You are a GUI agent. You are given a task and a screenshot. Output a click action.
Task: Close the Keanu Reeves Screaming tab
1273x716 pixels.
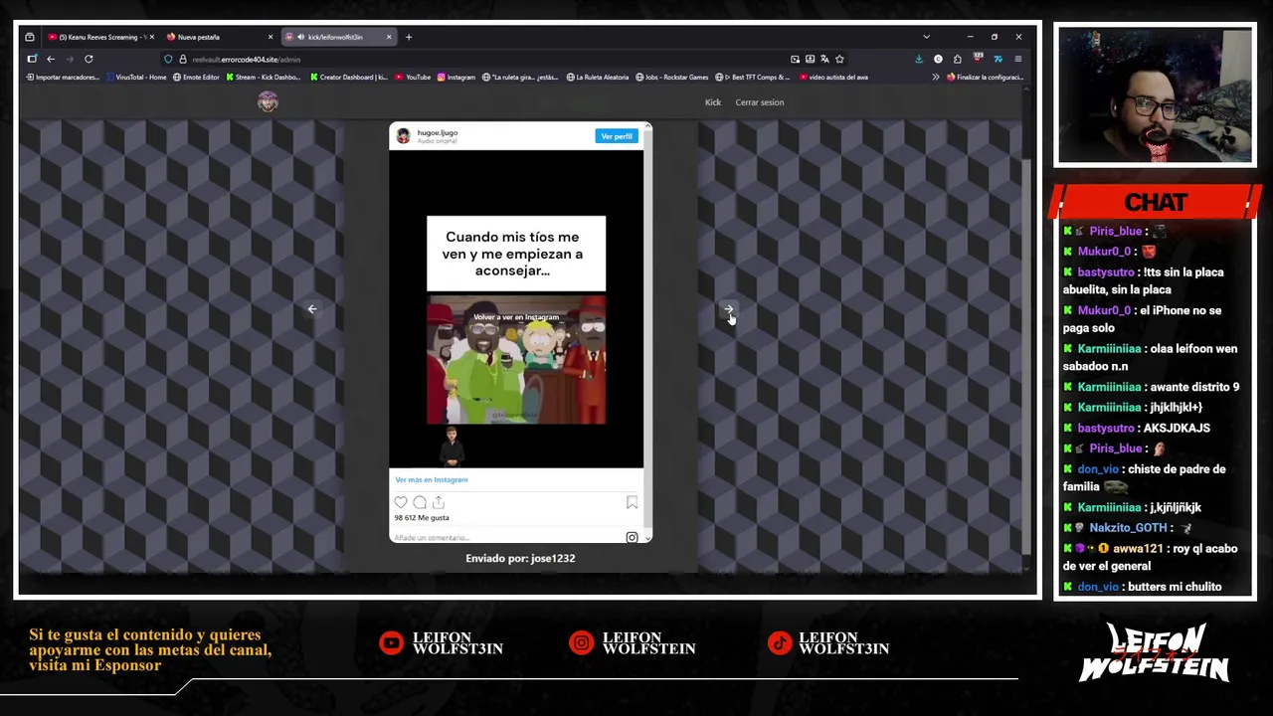tap(151, 37)
